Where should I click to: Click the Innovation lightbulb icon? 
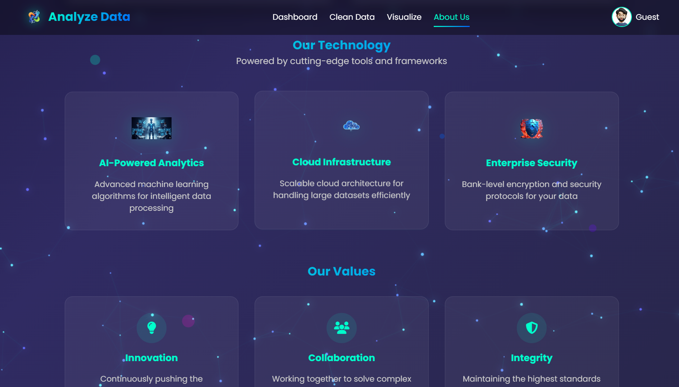[x=151, y=328]
